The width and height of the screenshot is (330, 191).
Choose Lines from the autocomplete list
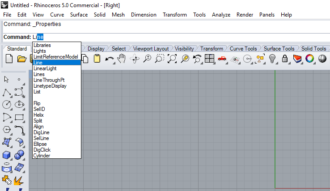coord(57,74)
